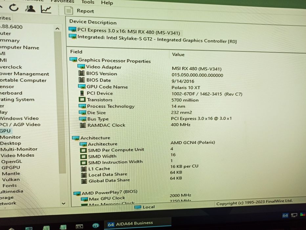
Task: Click the AIDA64 system tray icon
Action: coord(285,215)
